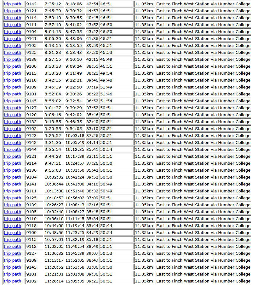Follow trip path link for 11:26:14 departure
253x285 pixels.
click(12, 281)
